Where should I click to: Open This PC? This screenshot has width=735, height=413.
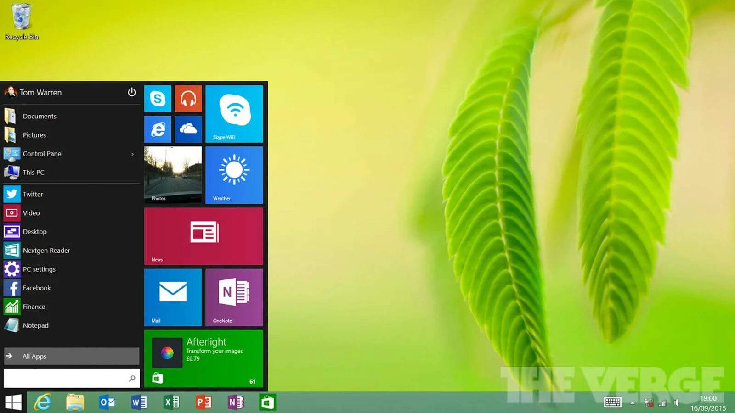coord(71,173)
